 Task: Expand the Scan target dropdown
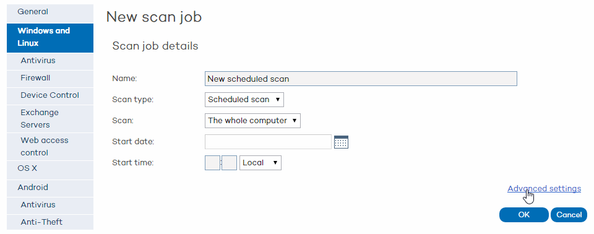252,121
